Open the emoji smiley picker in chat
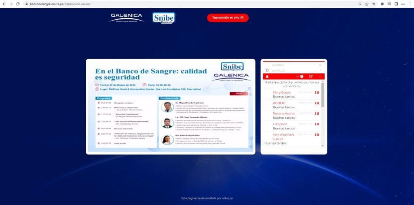 [267, 70]
